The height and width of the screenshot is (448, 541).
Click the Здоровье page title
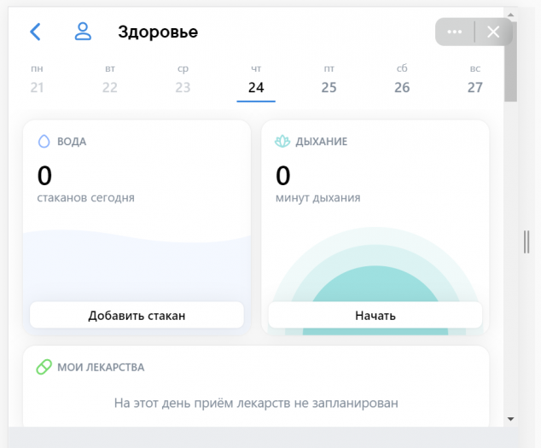coord(158,32)
